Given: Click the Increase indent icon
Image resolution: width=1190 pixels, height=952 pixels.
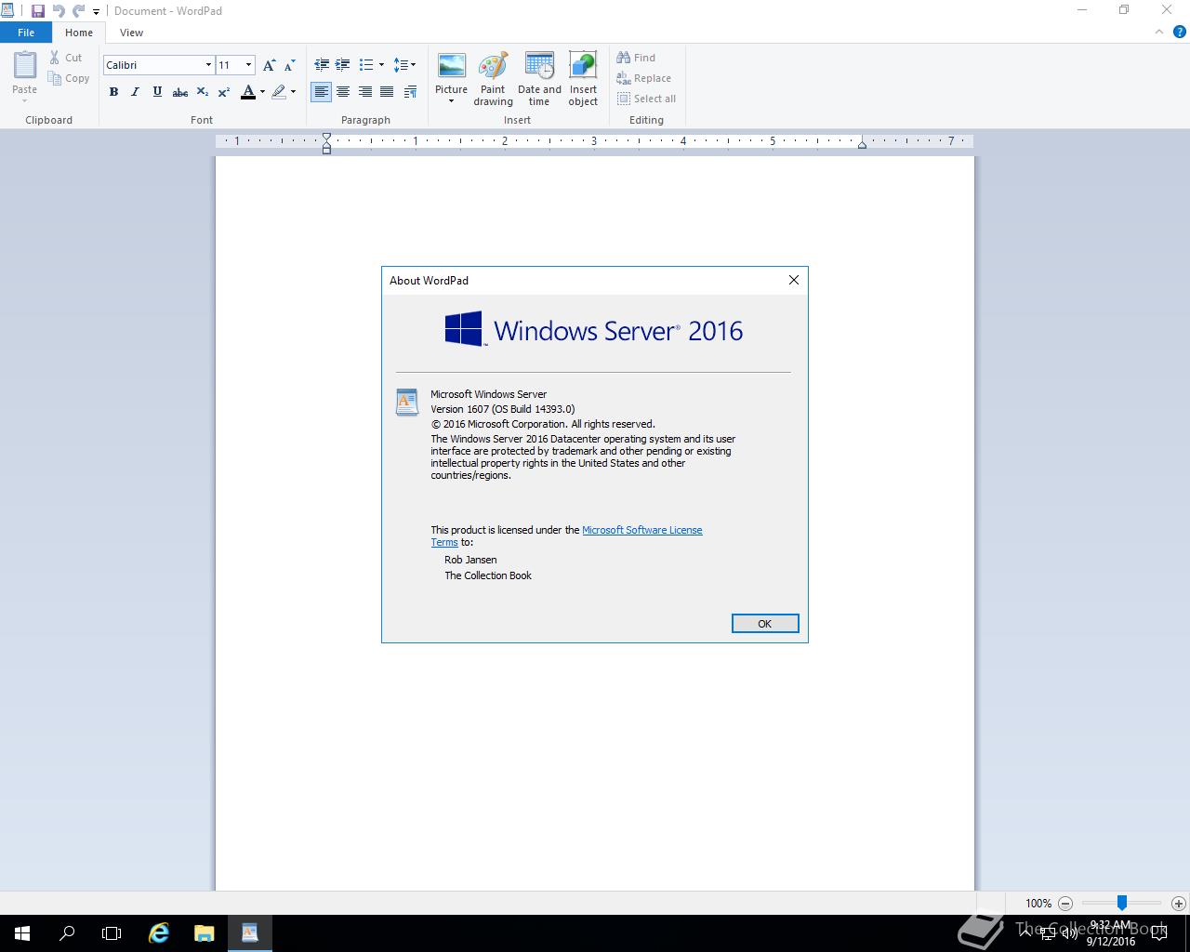Looking at the screenshot, I should tap(343, 65).
